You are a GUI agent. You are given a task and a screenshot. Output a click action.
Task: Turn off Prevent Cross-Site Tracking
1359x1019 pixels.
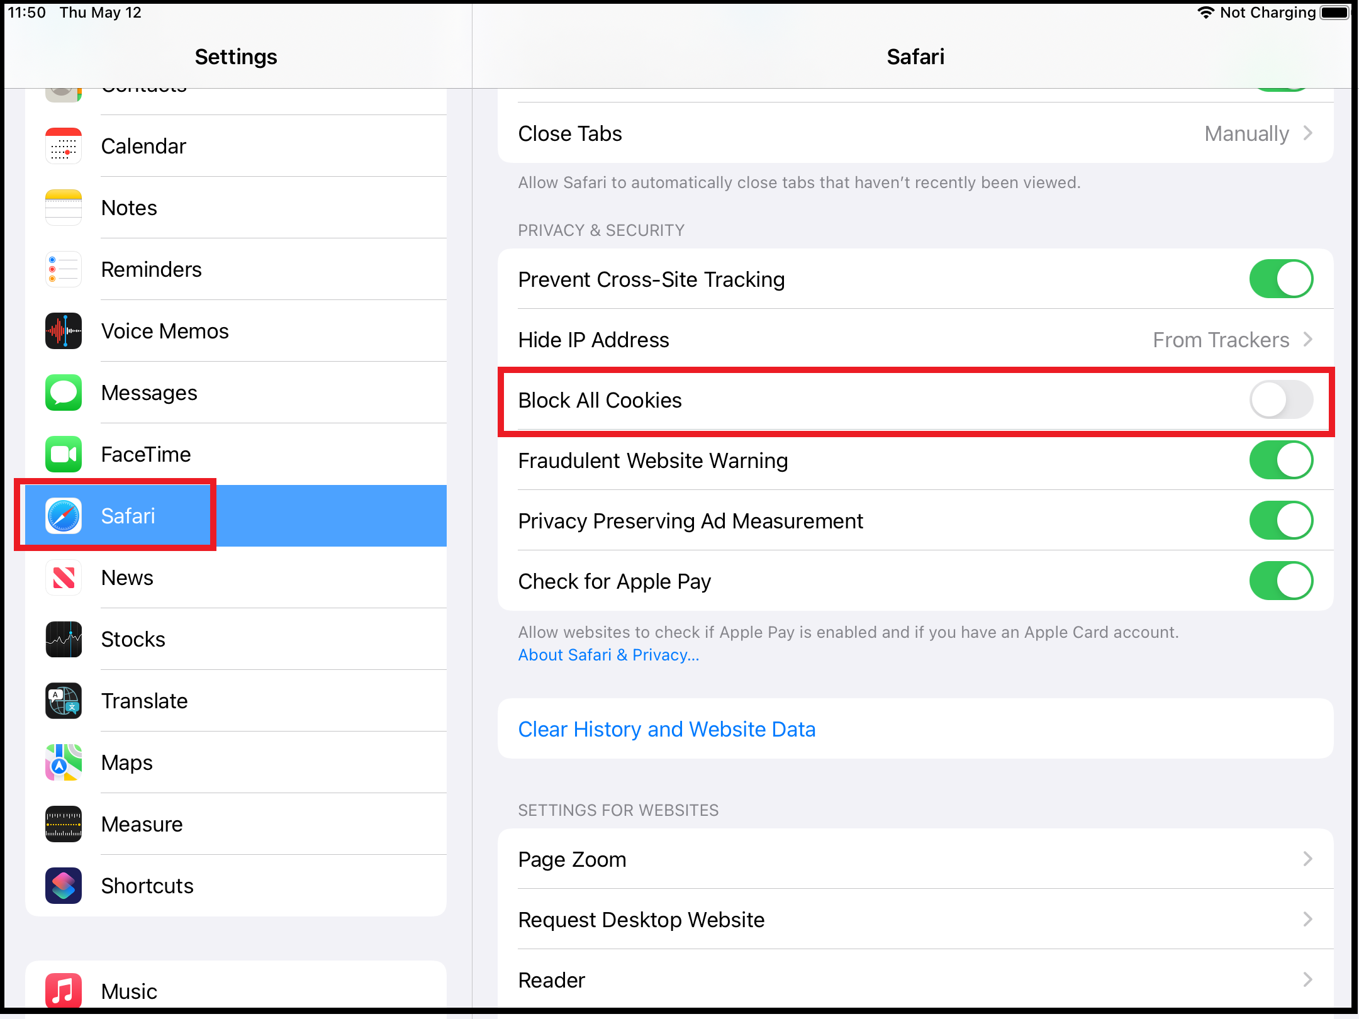1280,279
